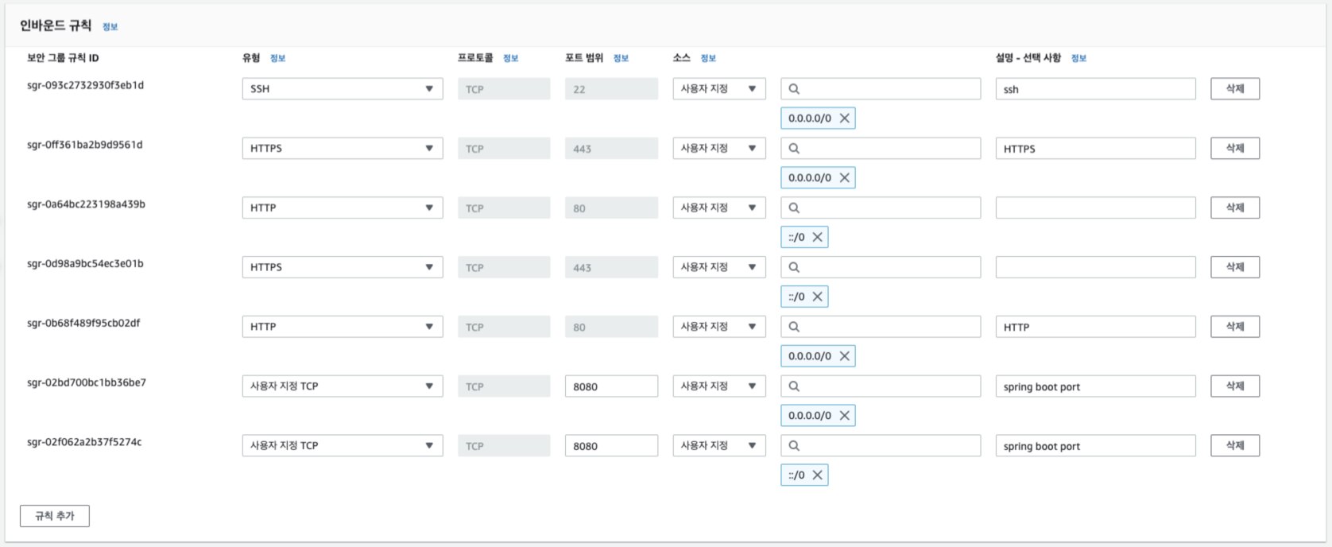Click port range field 8080 for sgr-02bd700bc1bb36be7
The height and width of the screenshot is (547, 1332).
tap(611, 386)
